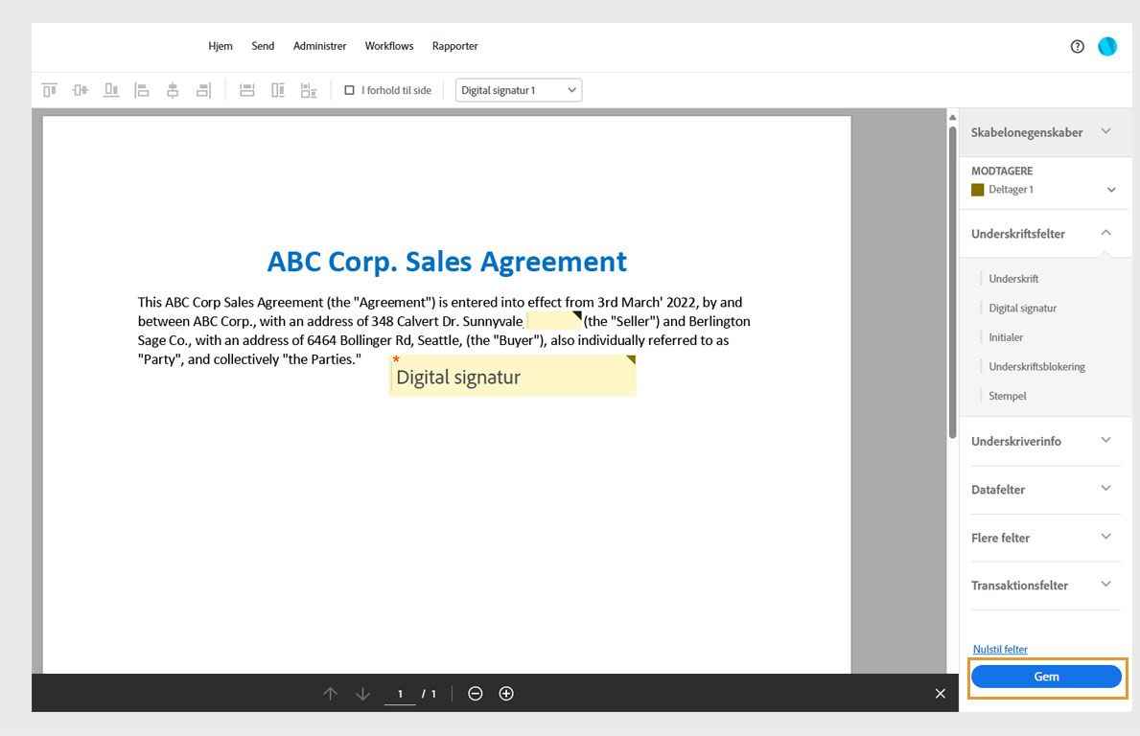
Task: Click the align horizontal centers icon
Action: tap(173, 90)
